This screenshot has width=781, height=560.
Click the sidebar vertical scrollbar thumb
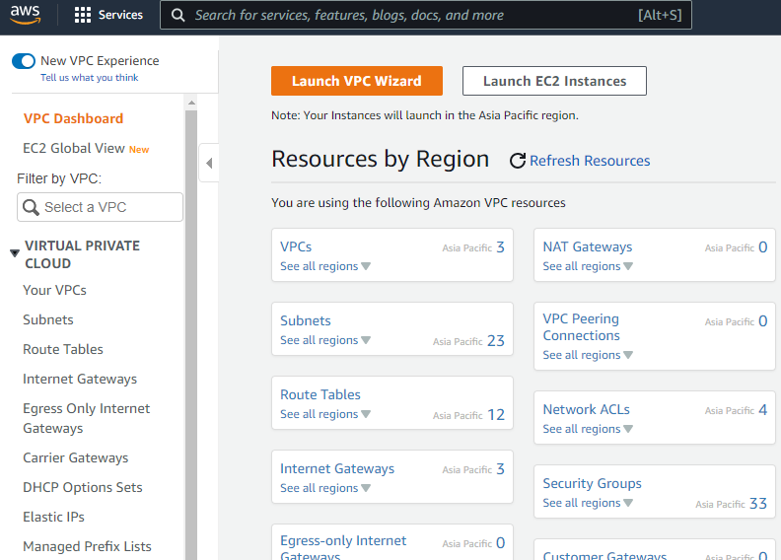pos(191,333)
